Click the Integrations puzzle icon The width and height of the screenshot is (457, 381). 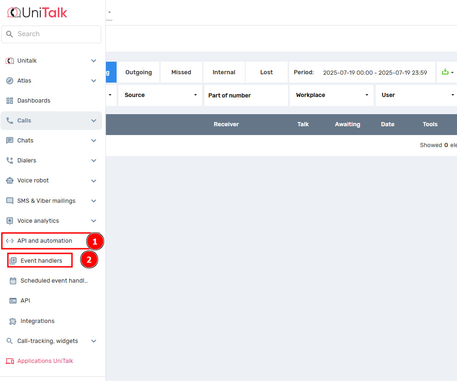[x=13, y=321]
